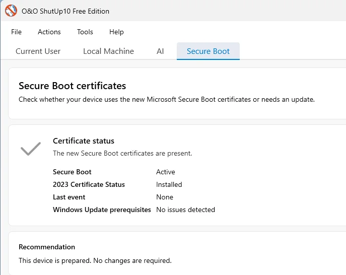Open the Help menu

coord(116,32)
